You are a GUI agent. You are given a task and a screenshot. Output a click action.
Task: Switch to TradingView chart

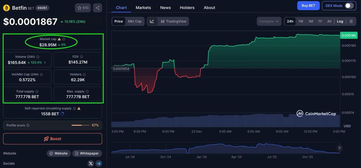coord(173,21)
